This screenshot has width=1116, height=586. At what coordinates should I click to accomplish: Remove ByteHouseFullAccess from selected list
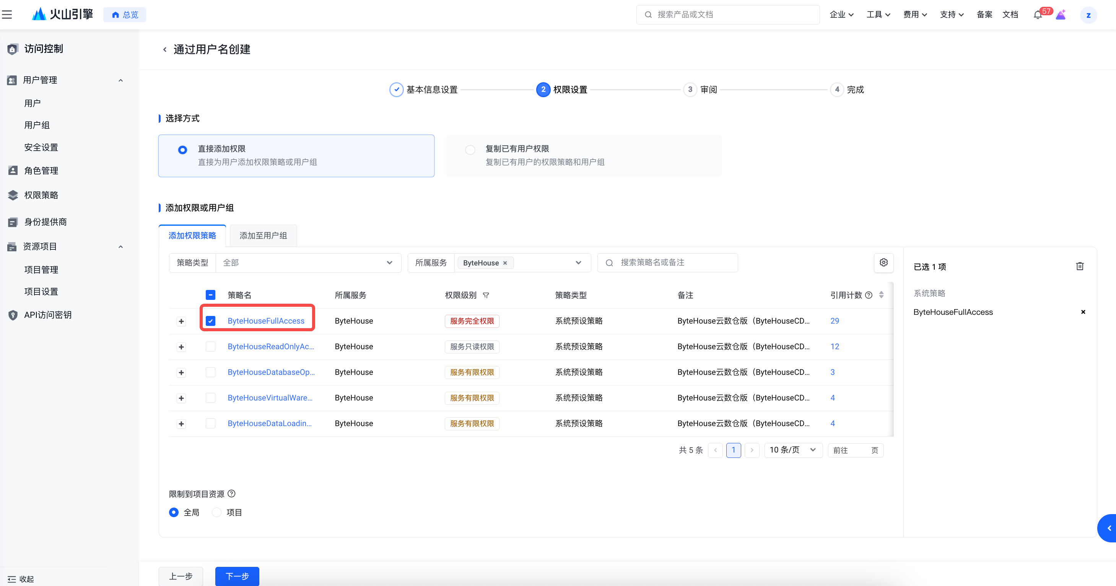pos(1083,312)
